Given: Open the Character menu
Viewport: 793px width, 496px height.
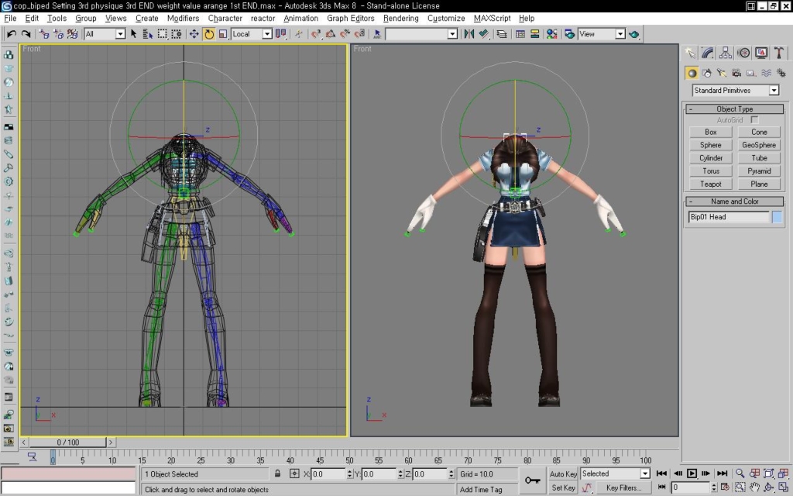Looking at the screenshot, I should pyautogui.click(x=225, y=19).
